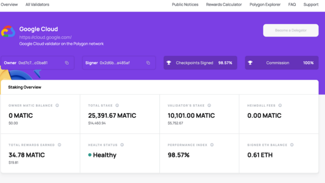Click the Owner address 0xd7c7...c0ba81 text
The height and width of the screenshot is (183, 325).
pos(33,63)
